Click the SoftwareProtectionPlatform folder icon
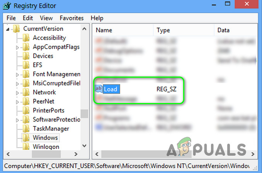 [26, 119]
